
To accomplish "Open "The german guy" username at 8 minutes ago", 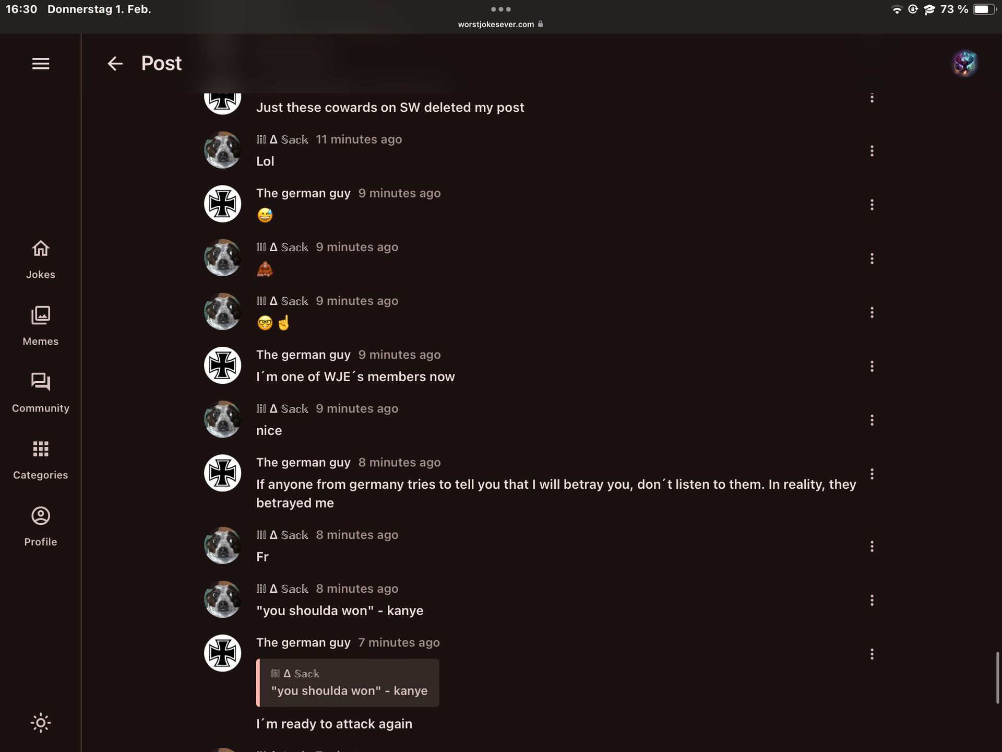I will pyautogui.click(x=303, y=463).
